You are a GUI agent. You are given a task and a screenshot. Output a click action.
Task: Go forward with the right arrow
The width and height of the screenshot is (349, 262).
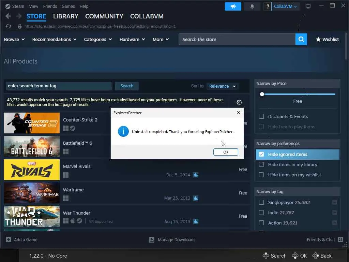coord(19,16)
